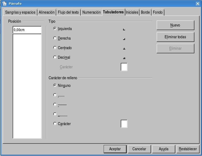Go to the Borde tab
Viewport: 202px width, 156px height.
145,12
